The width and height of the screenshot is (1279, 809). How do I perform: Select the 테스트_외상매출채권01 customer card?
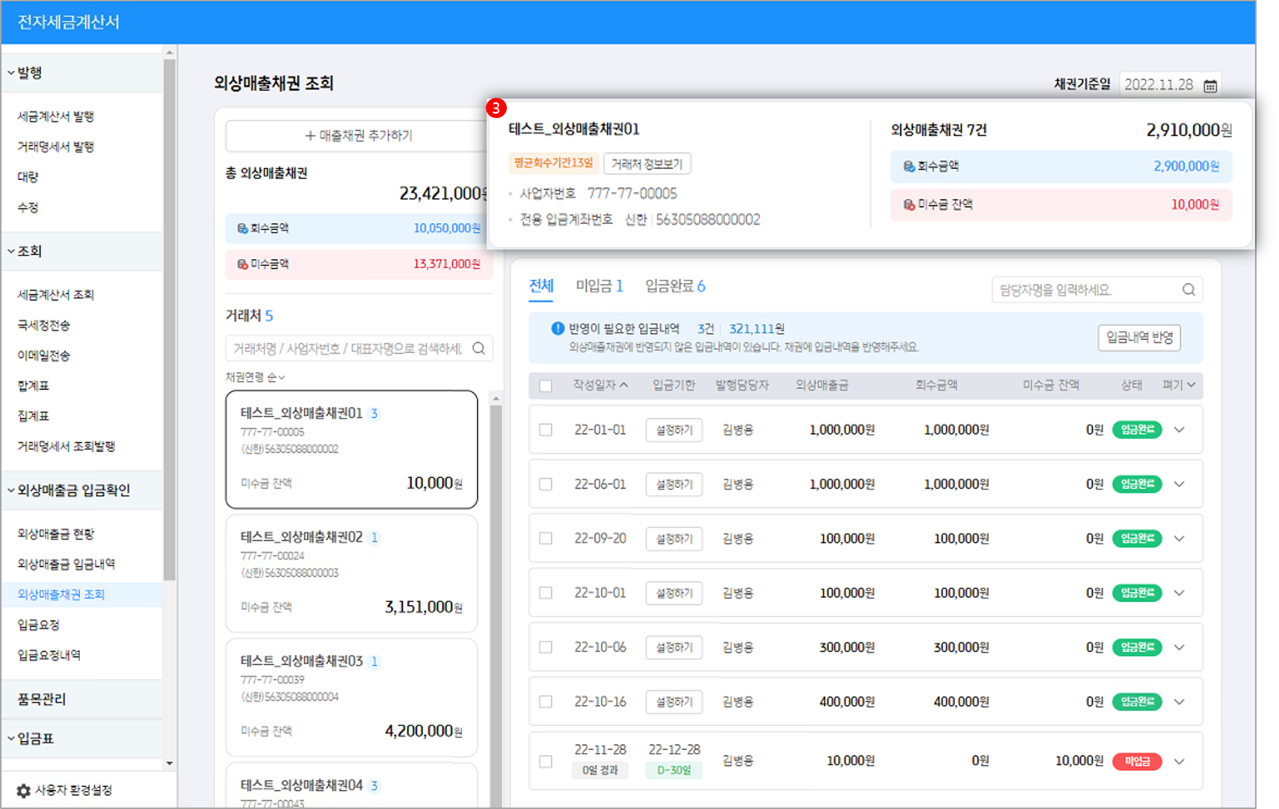(x=351, y=450)
